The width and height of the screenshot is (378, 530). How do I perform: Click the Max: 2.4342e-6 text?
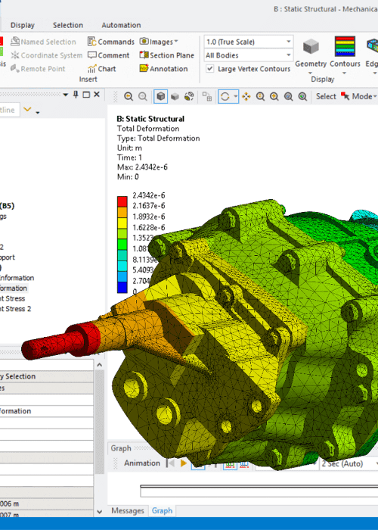click(x=142, y=167)
